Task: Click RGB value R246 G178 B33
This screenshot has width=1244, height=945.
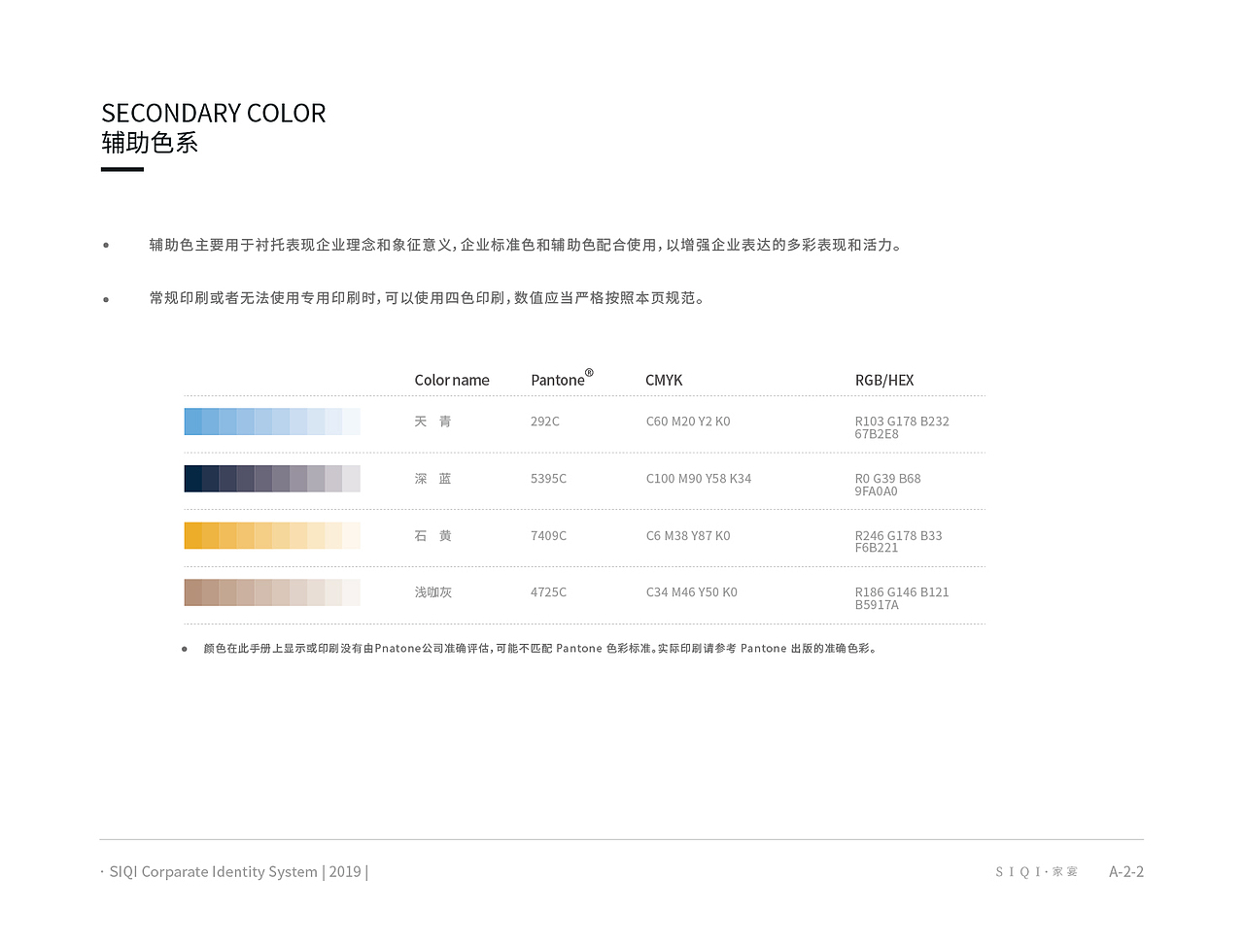Action: (x=898, y=536)
